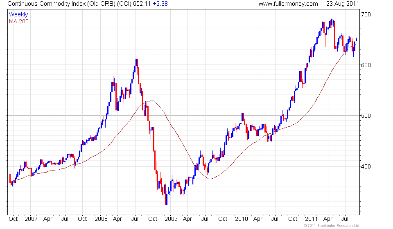This screenshot has height=229, width=393.
Task: Click the '© 2011 Stockcube Research Ltd' text
Action: click(331, 226)
